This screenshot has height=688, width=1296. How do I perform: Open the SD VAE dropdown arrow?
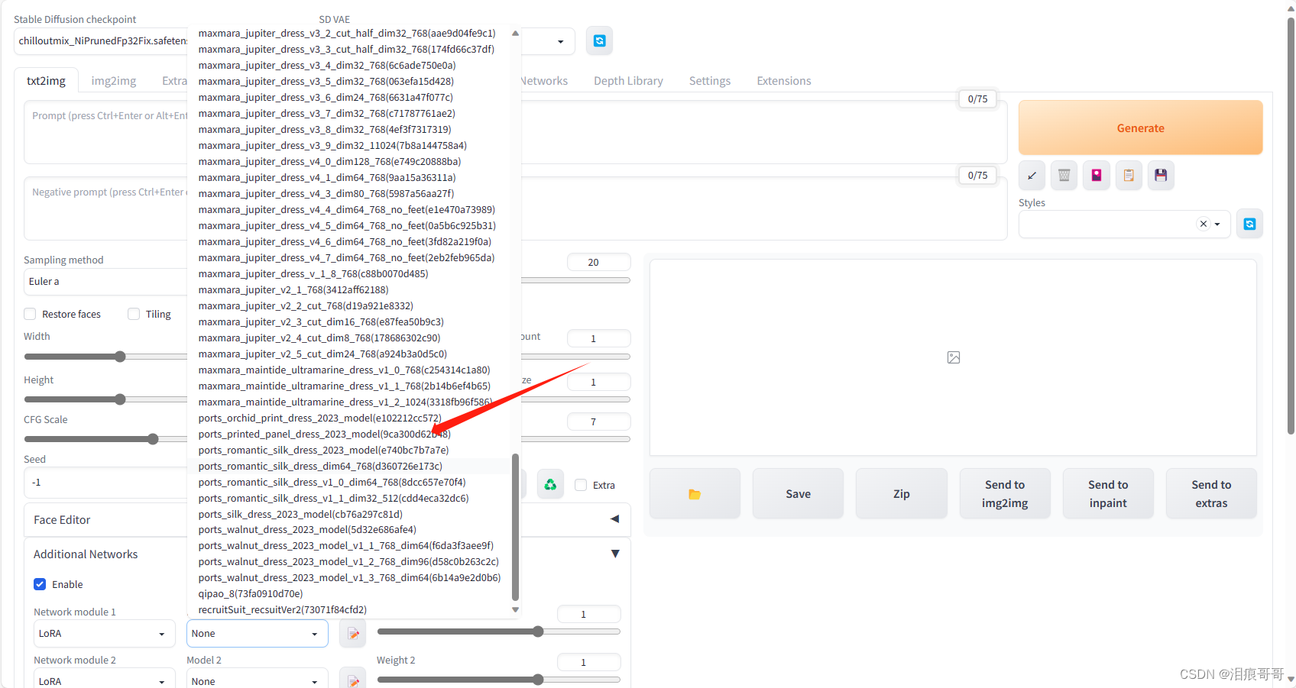pos(560,41)
